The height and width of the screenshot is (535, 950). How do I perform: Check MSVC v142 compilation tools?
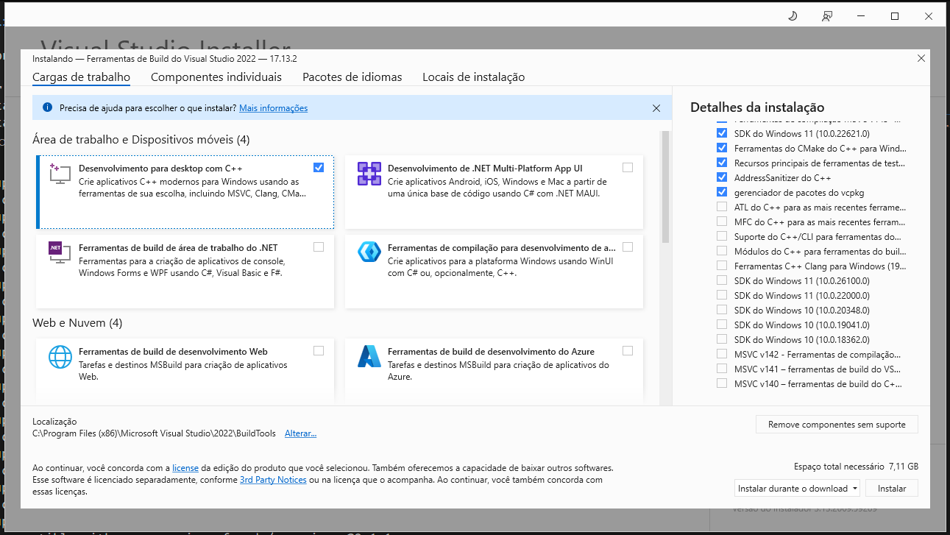(x=721, y=354)
